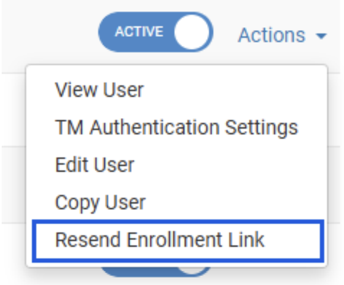Open TM Authentication Settings
The image size is (344, 285).
tap(176, 127)
